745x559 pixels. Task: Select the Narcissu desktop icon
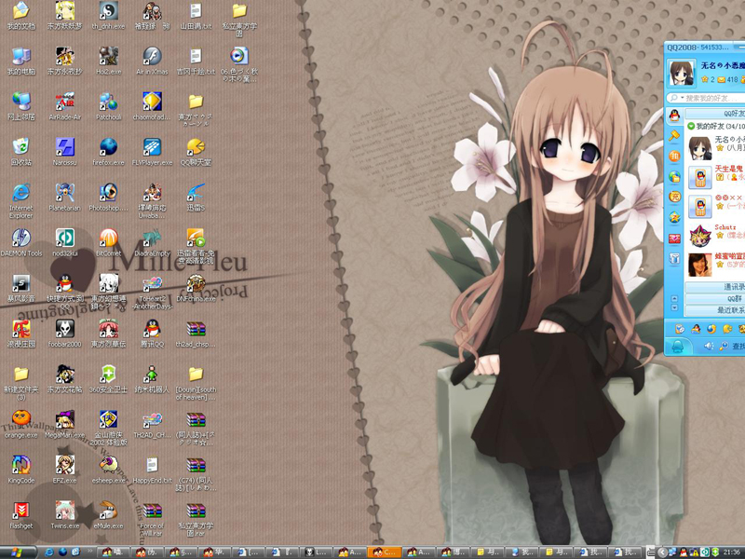click(64, 152)
